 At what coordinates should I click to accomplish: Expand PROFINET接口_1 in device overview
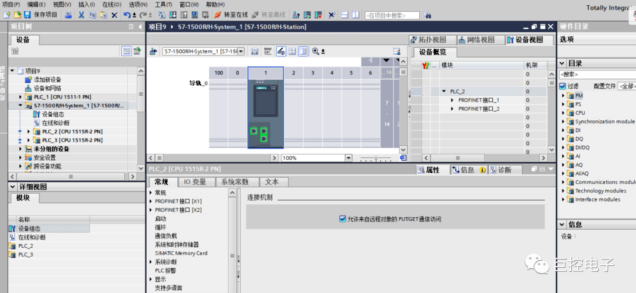[452, 100]
